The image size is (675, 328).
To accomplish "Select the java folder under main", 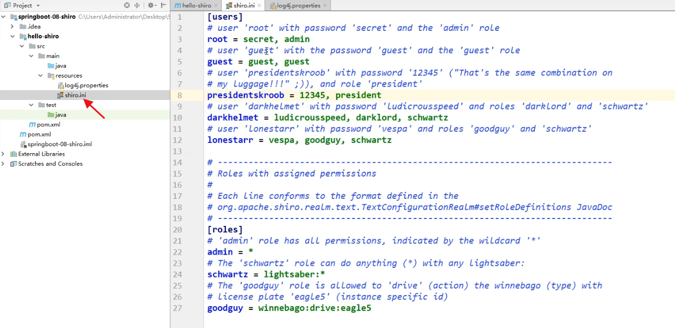I will [x=61, y=66].
